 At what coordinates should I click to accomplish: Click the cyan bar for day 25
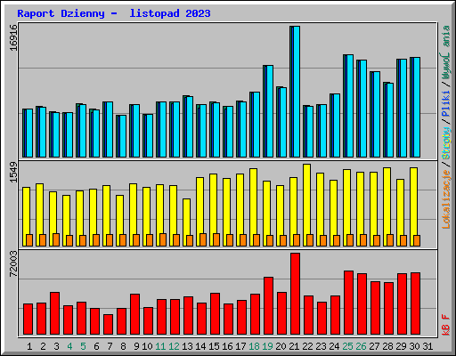350,106
